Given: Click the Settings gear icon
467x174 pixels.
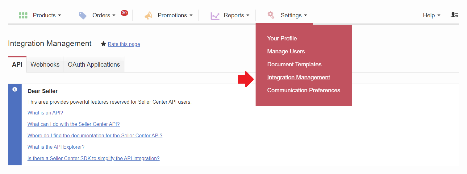Looking at the screenshot, I should click(271, 14).
